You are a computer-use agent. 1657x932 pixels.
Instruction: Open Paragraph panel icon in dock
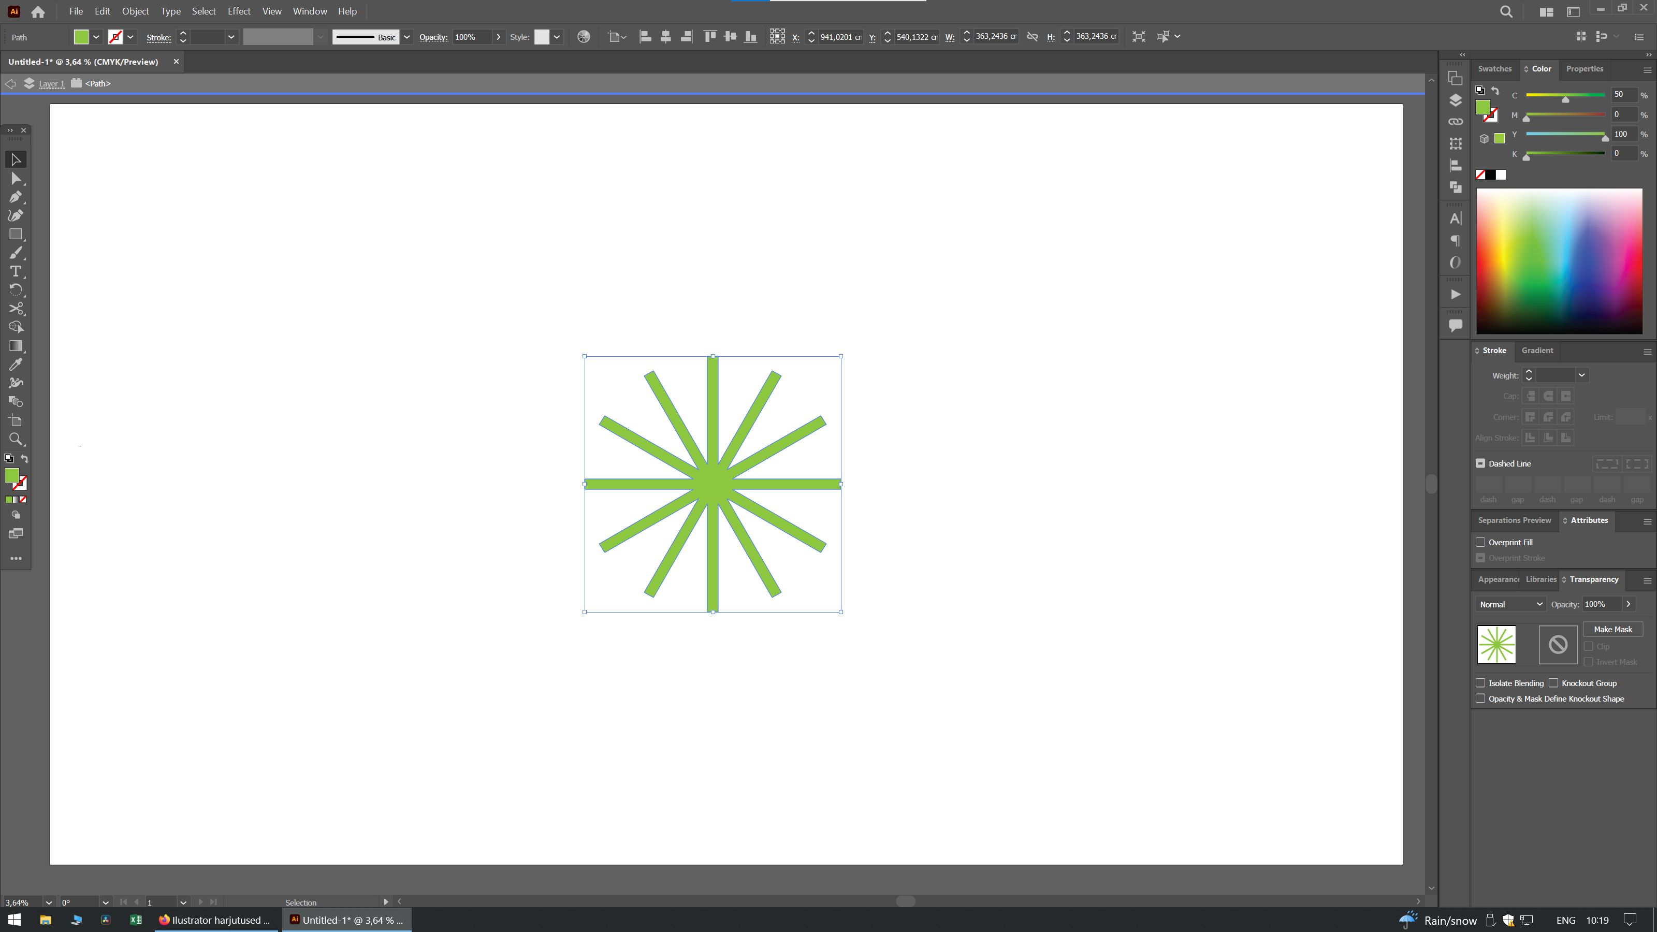(1455, 241)
